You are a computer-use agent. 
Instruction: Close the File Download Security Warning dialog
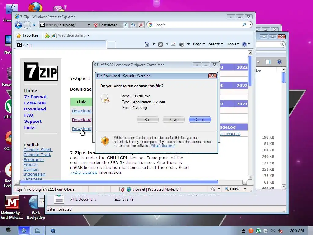[x=212, y=76]
